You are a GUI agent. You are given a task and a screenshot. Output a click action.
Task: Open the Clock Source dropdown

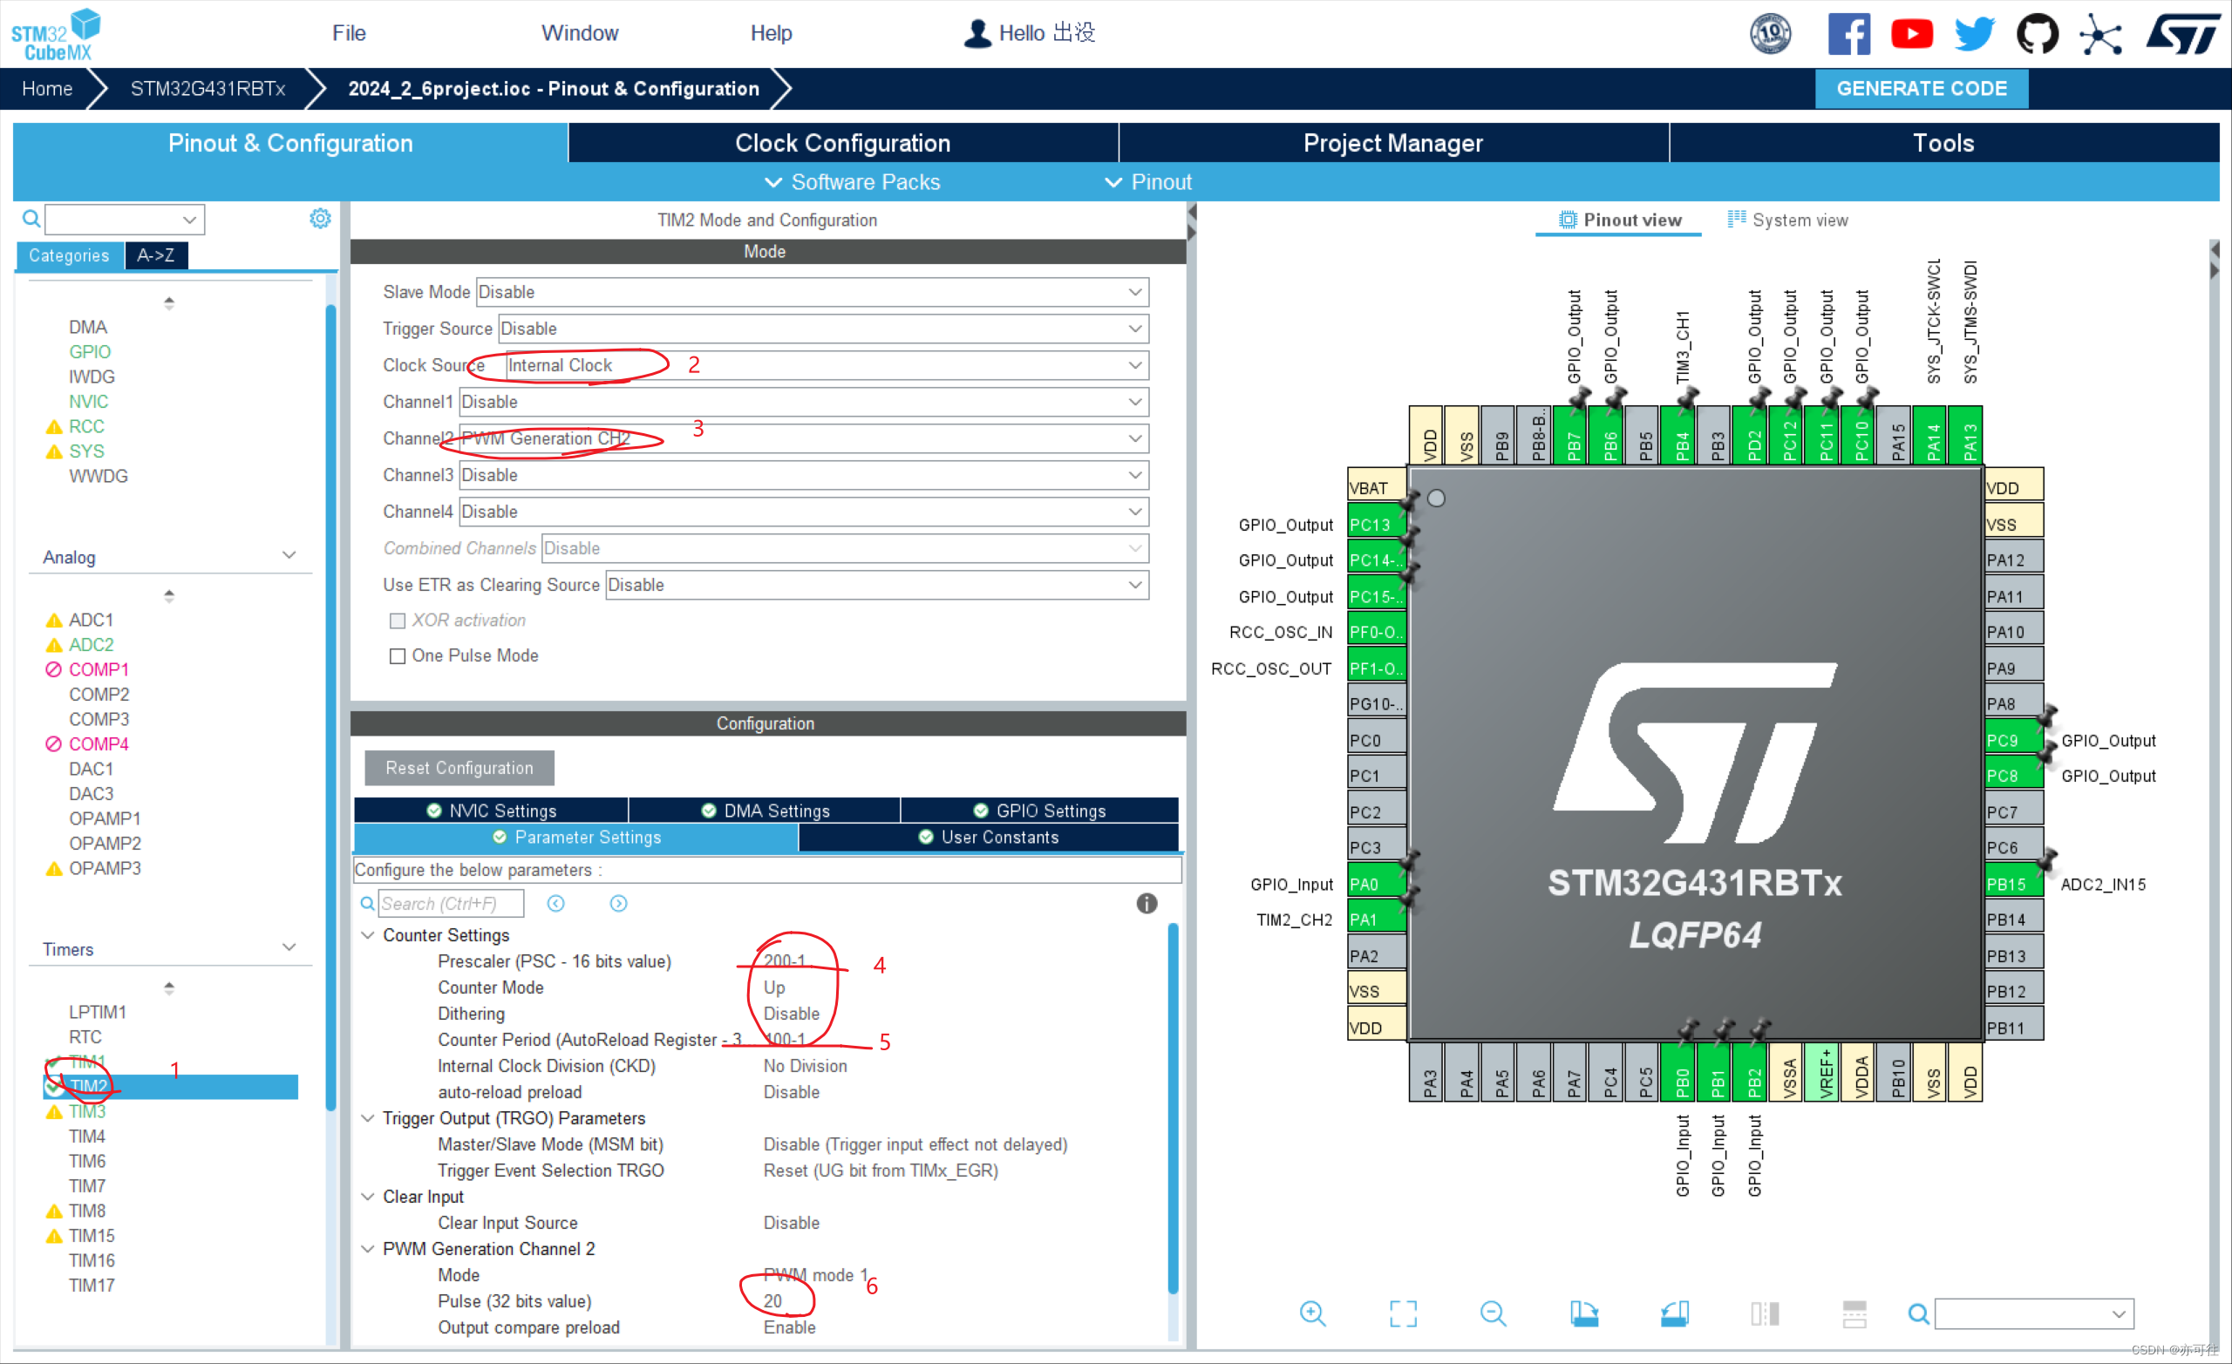coord(827,365)
